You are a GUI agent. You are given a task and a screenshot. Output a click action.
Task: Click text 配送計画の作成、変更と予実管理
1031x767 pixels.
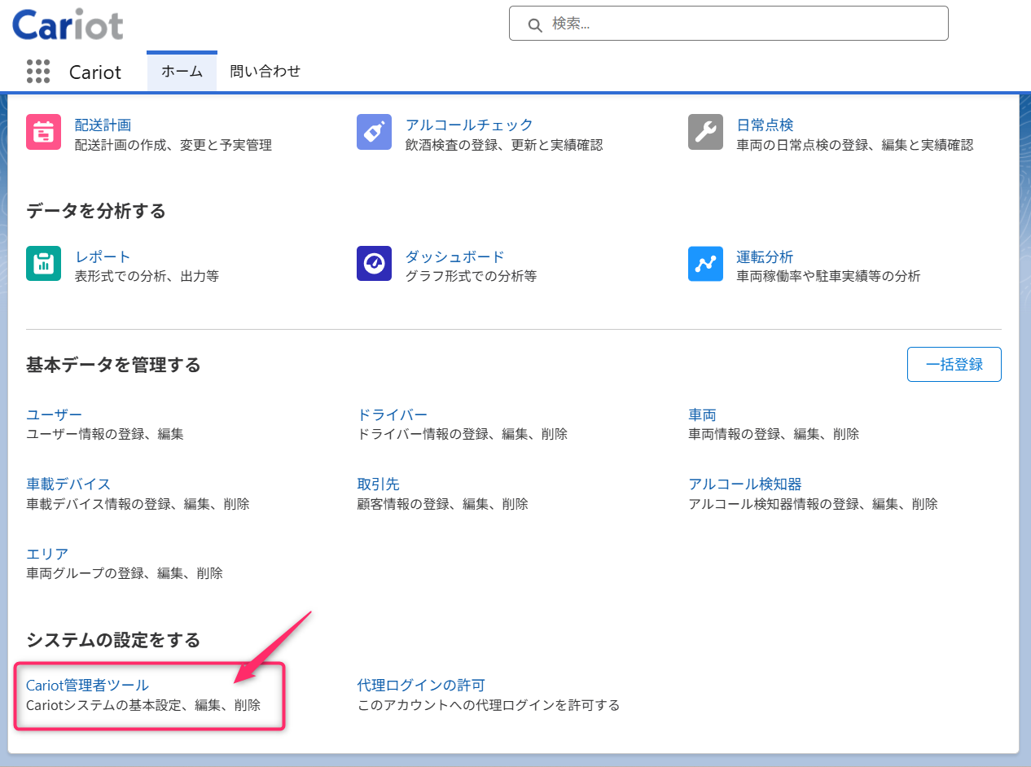click(x=173, y=146)
